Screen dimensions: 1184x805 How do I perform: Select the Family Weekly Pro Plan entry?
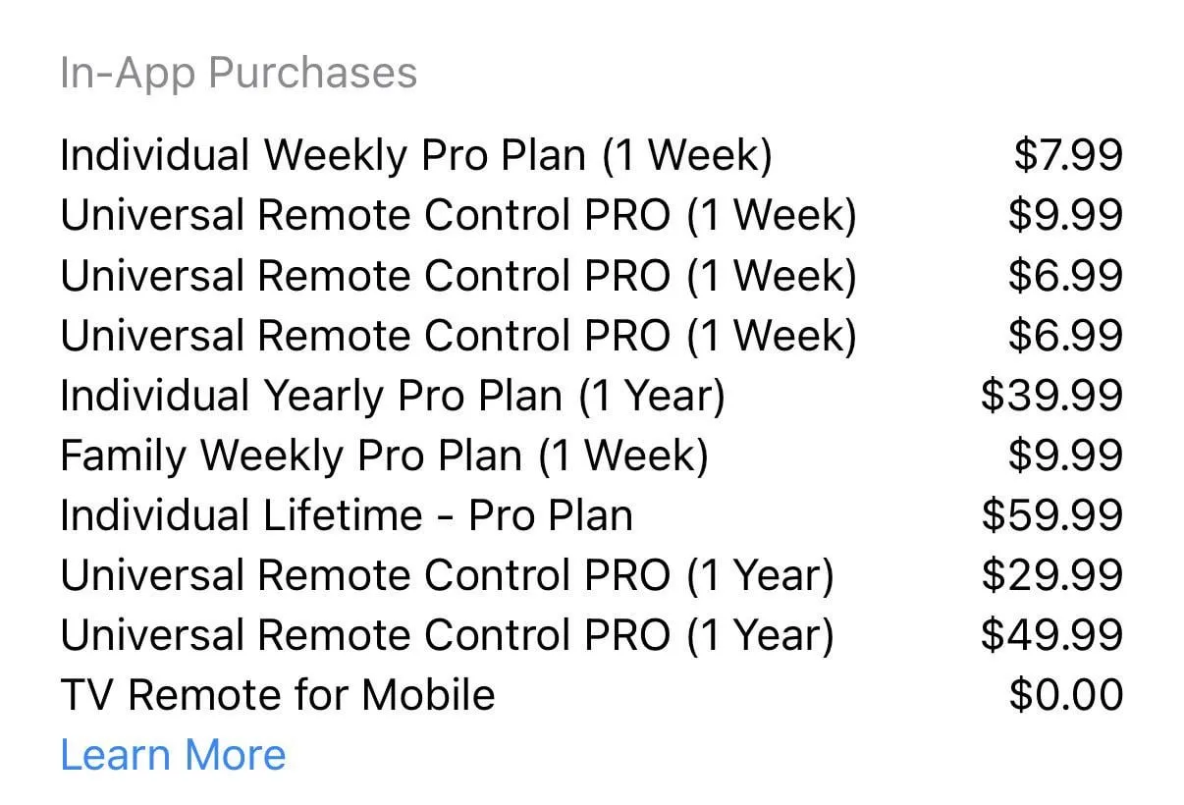[x=384, y=456]
